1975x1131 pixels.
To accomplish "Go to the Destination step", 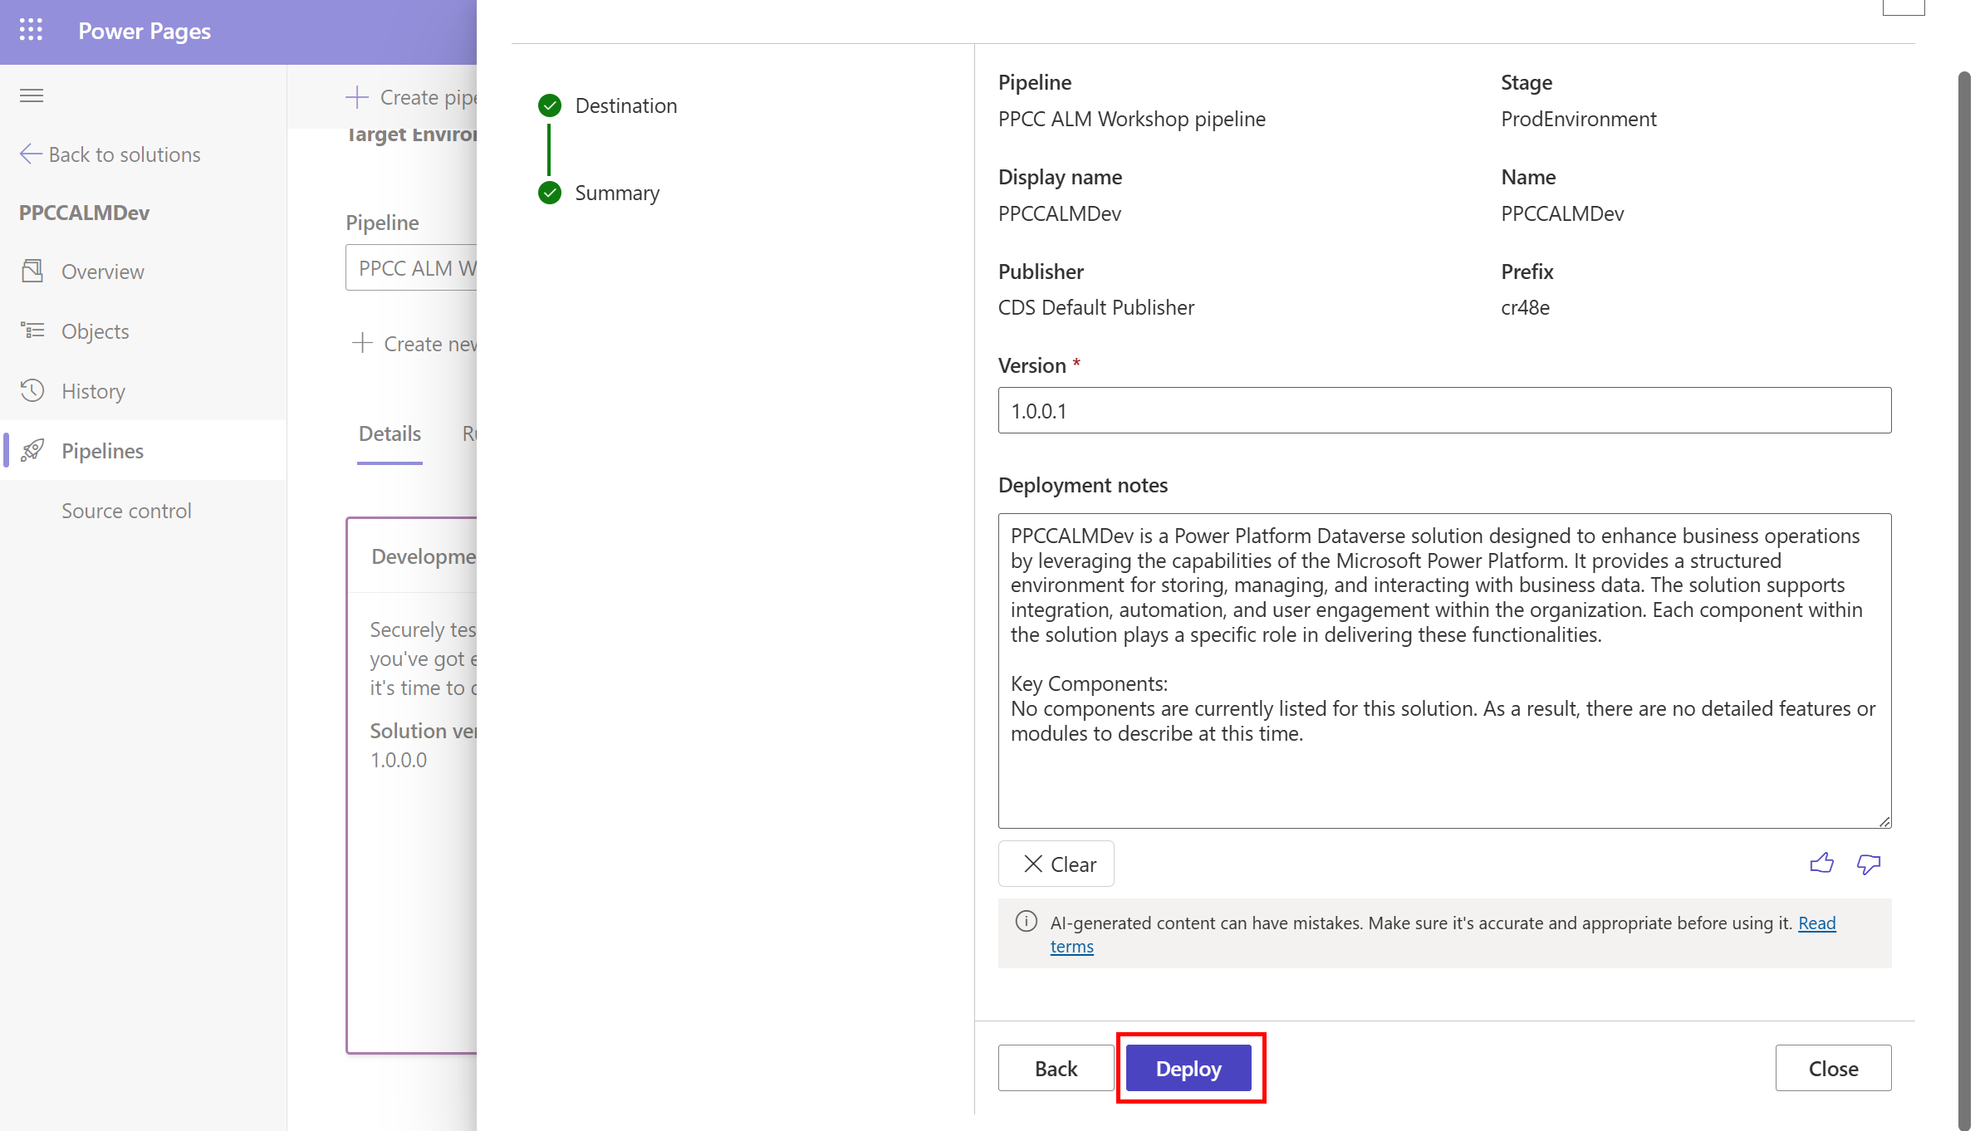I will click(625, 105).
